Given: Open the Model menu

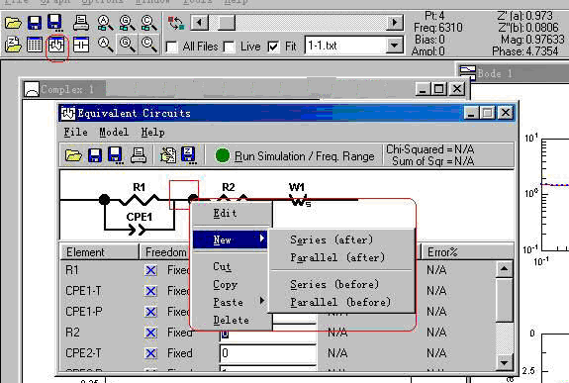Looking at the screenshot, I should point(114,133).
